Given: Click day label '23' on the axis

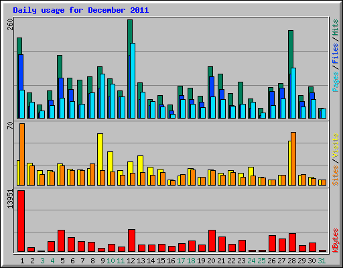Looking at the screenshot, I should click(241, 261).
